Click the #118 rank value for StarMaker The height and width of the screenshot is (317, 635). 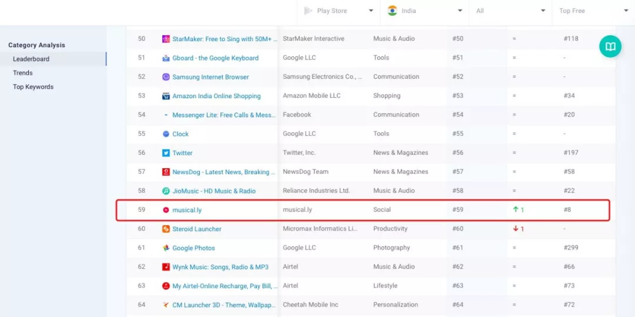click(571, 38)
